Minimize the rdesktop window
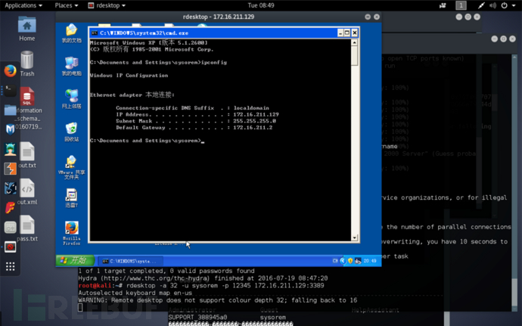Screen dimensions: 522x326 click(368, 17)
